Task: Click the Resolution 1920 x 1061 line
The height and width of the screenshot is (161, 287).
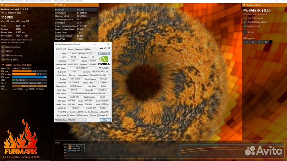Action: click(x=15, y=36)
